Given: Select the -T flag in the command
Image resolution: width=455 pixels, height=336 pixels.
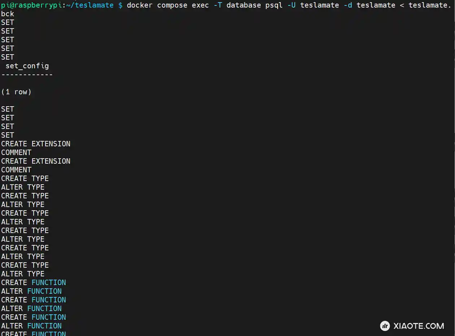Looking at the screenshot, I should pyautogui.click(x=218, y=5).
